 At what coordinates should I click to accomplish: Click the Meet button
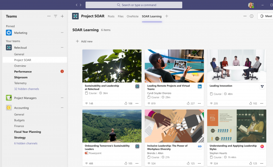[x=266, y=16]
